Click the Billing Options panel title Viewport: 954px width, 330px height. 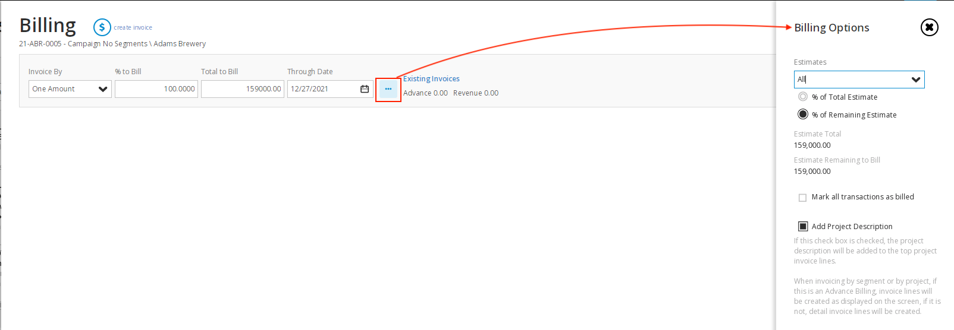point(831,28)
